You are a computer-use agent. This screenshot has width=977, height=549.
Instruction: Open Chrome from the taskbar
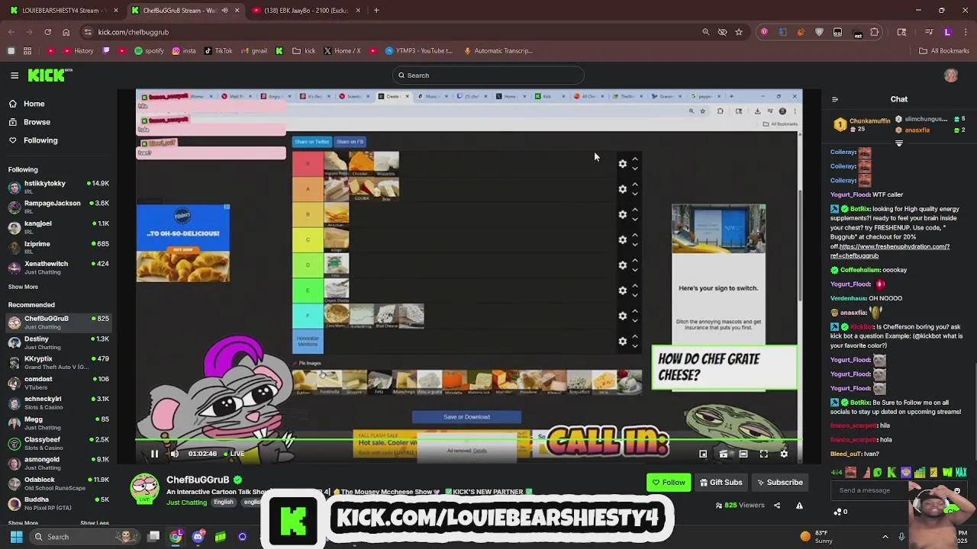click(176, 537)
